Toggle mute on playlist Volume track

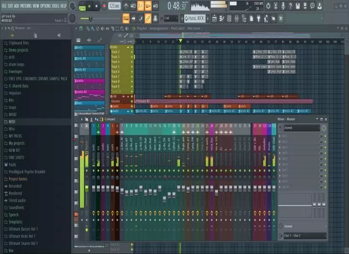point(132,101)
